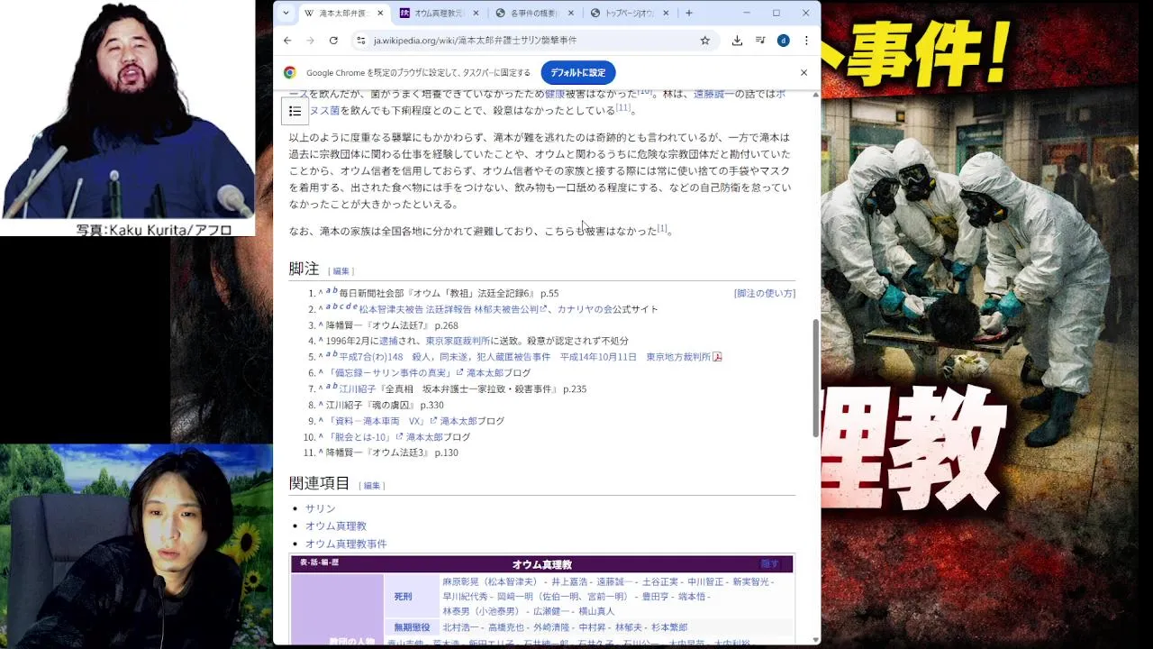Open 麻原彰晃（松本智津夫） navbox link

coord(490,582)
